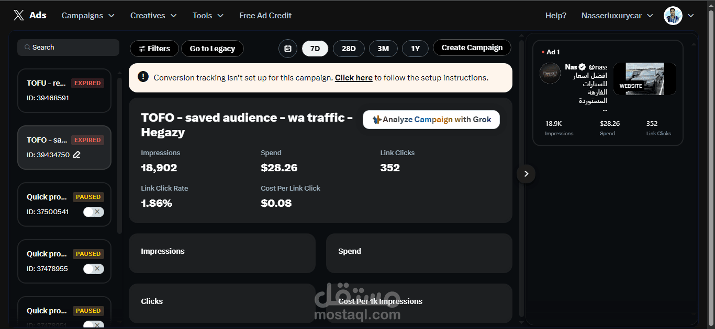Click the EXPIRED badge on ID 39468591
This screenshot has width=715, height=329.
[87, 83]
